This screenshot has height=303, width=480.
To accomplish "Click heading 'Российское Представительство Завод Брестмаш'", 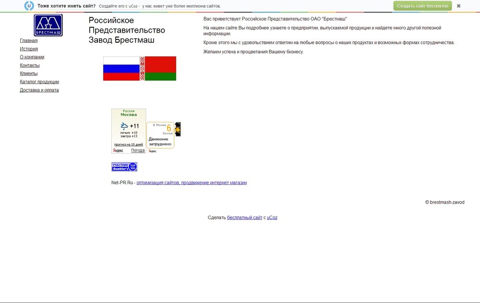I will 127,30.
